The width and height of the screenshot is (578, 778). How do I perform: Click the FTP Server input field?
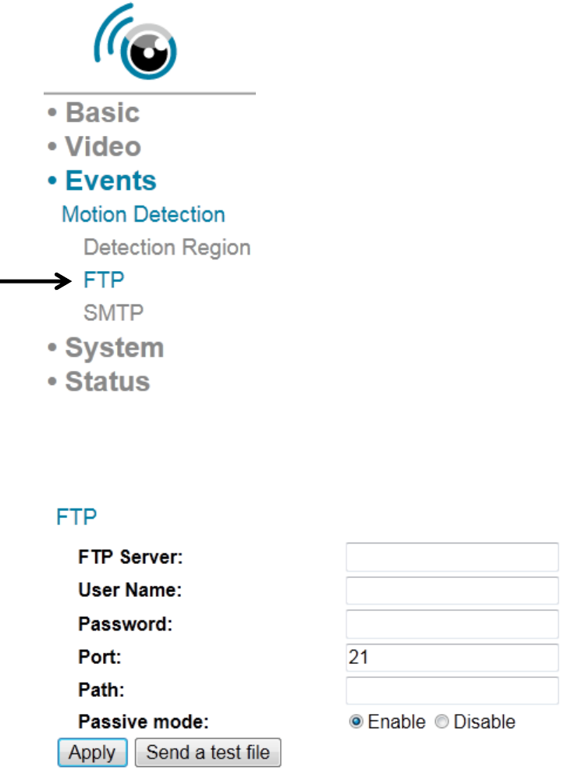coord(452,557)
